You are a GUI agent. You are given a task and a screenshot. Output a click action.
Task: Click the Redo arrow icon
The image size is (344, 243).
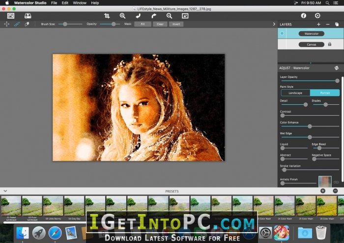pyautogui.click(x=154, y=16)
